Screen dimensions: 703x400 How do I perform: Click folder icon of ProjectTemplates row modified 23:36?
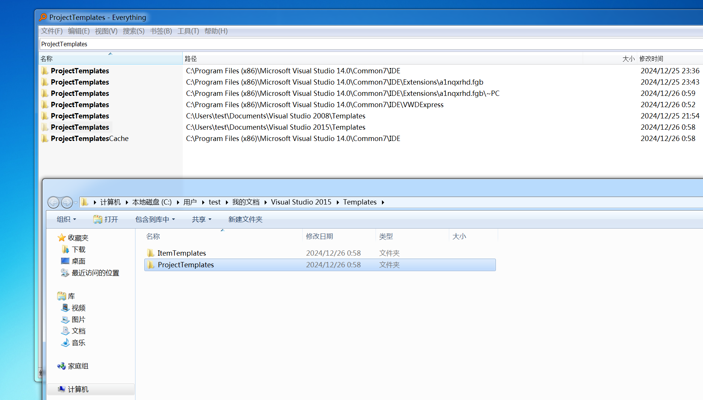(x=45, y=71)
